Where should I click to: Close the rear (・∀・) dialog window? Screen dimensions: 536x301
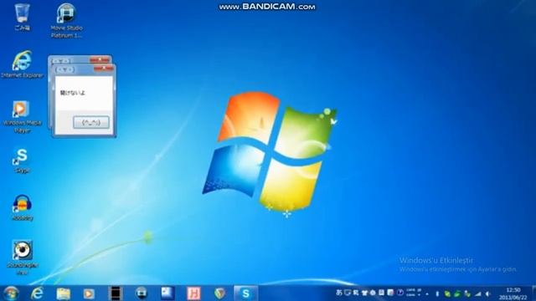point(100,60)
